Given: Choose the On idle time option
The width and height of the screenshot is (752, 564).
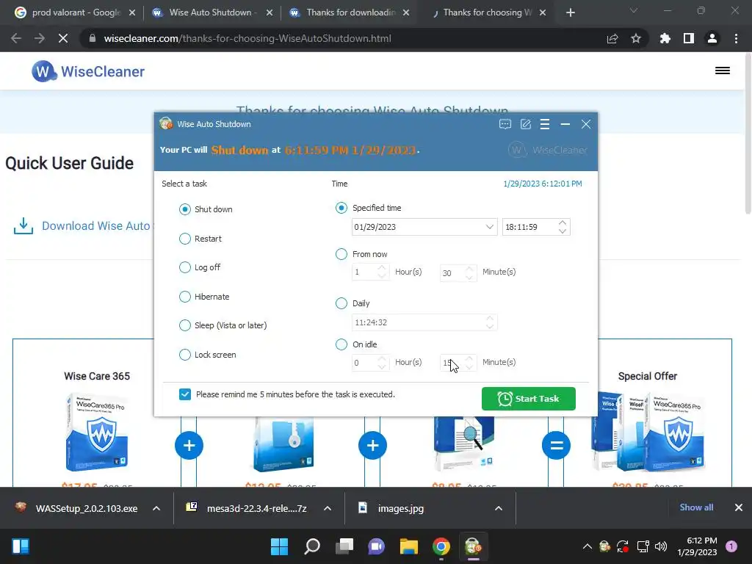Looking at the screenshot, I should pos(341,344).
